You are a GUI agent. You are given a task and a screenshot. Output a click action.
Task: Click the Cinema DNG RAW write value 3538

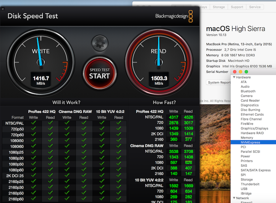click(x=174, y=151)
